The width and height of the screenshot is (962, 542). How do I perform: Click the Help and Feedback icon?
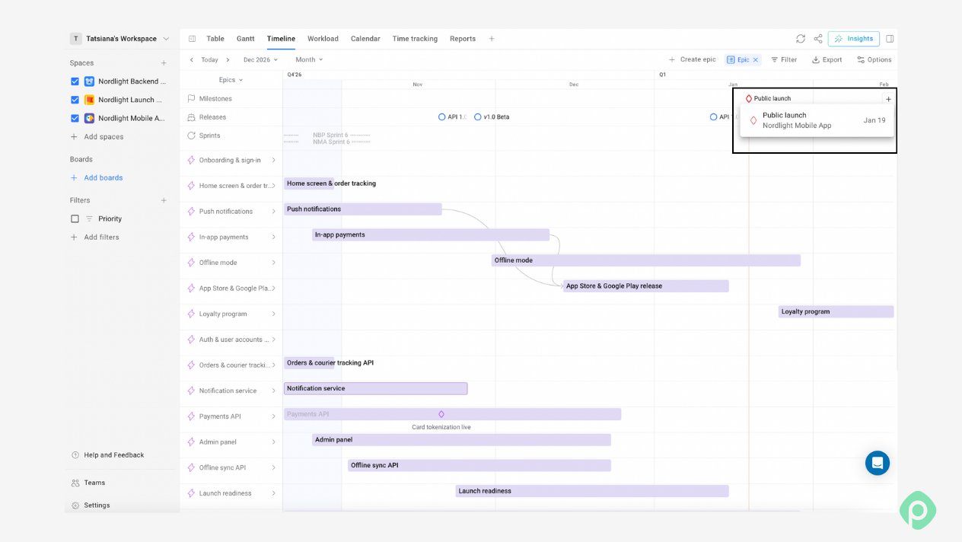[x=75, y=455]
